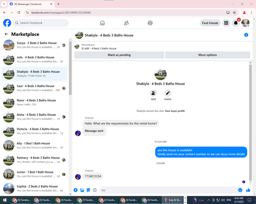Viewport: 256px width, 204px height.
Task: Click the Search Facebook field
Action: [41, 23]
